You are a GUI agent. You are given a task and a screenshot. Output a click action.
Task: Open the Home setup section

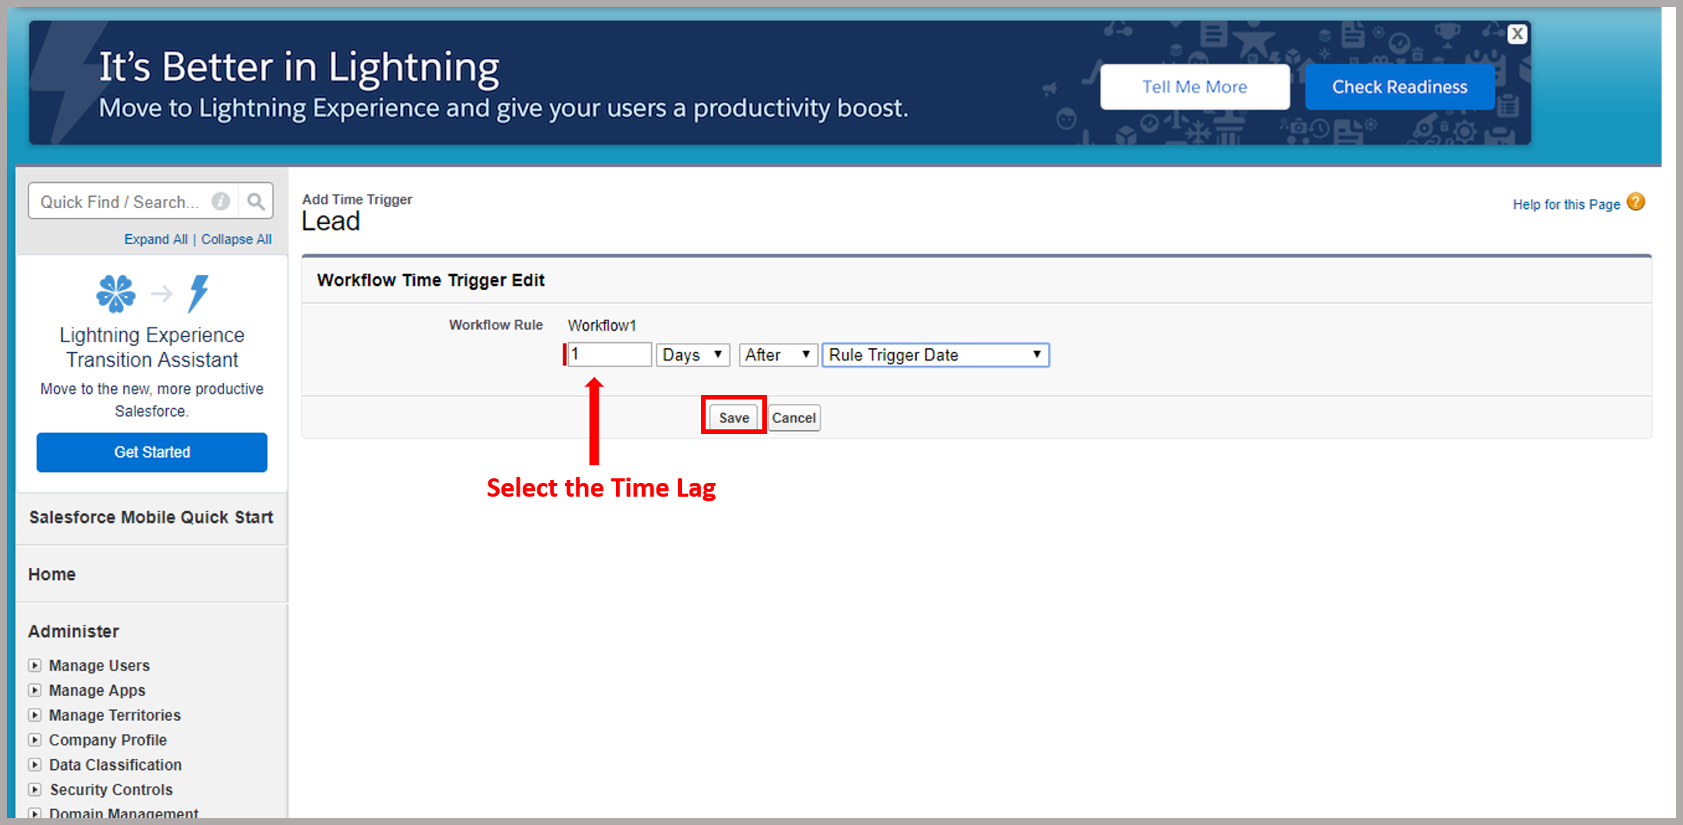52,574
